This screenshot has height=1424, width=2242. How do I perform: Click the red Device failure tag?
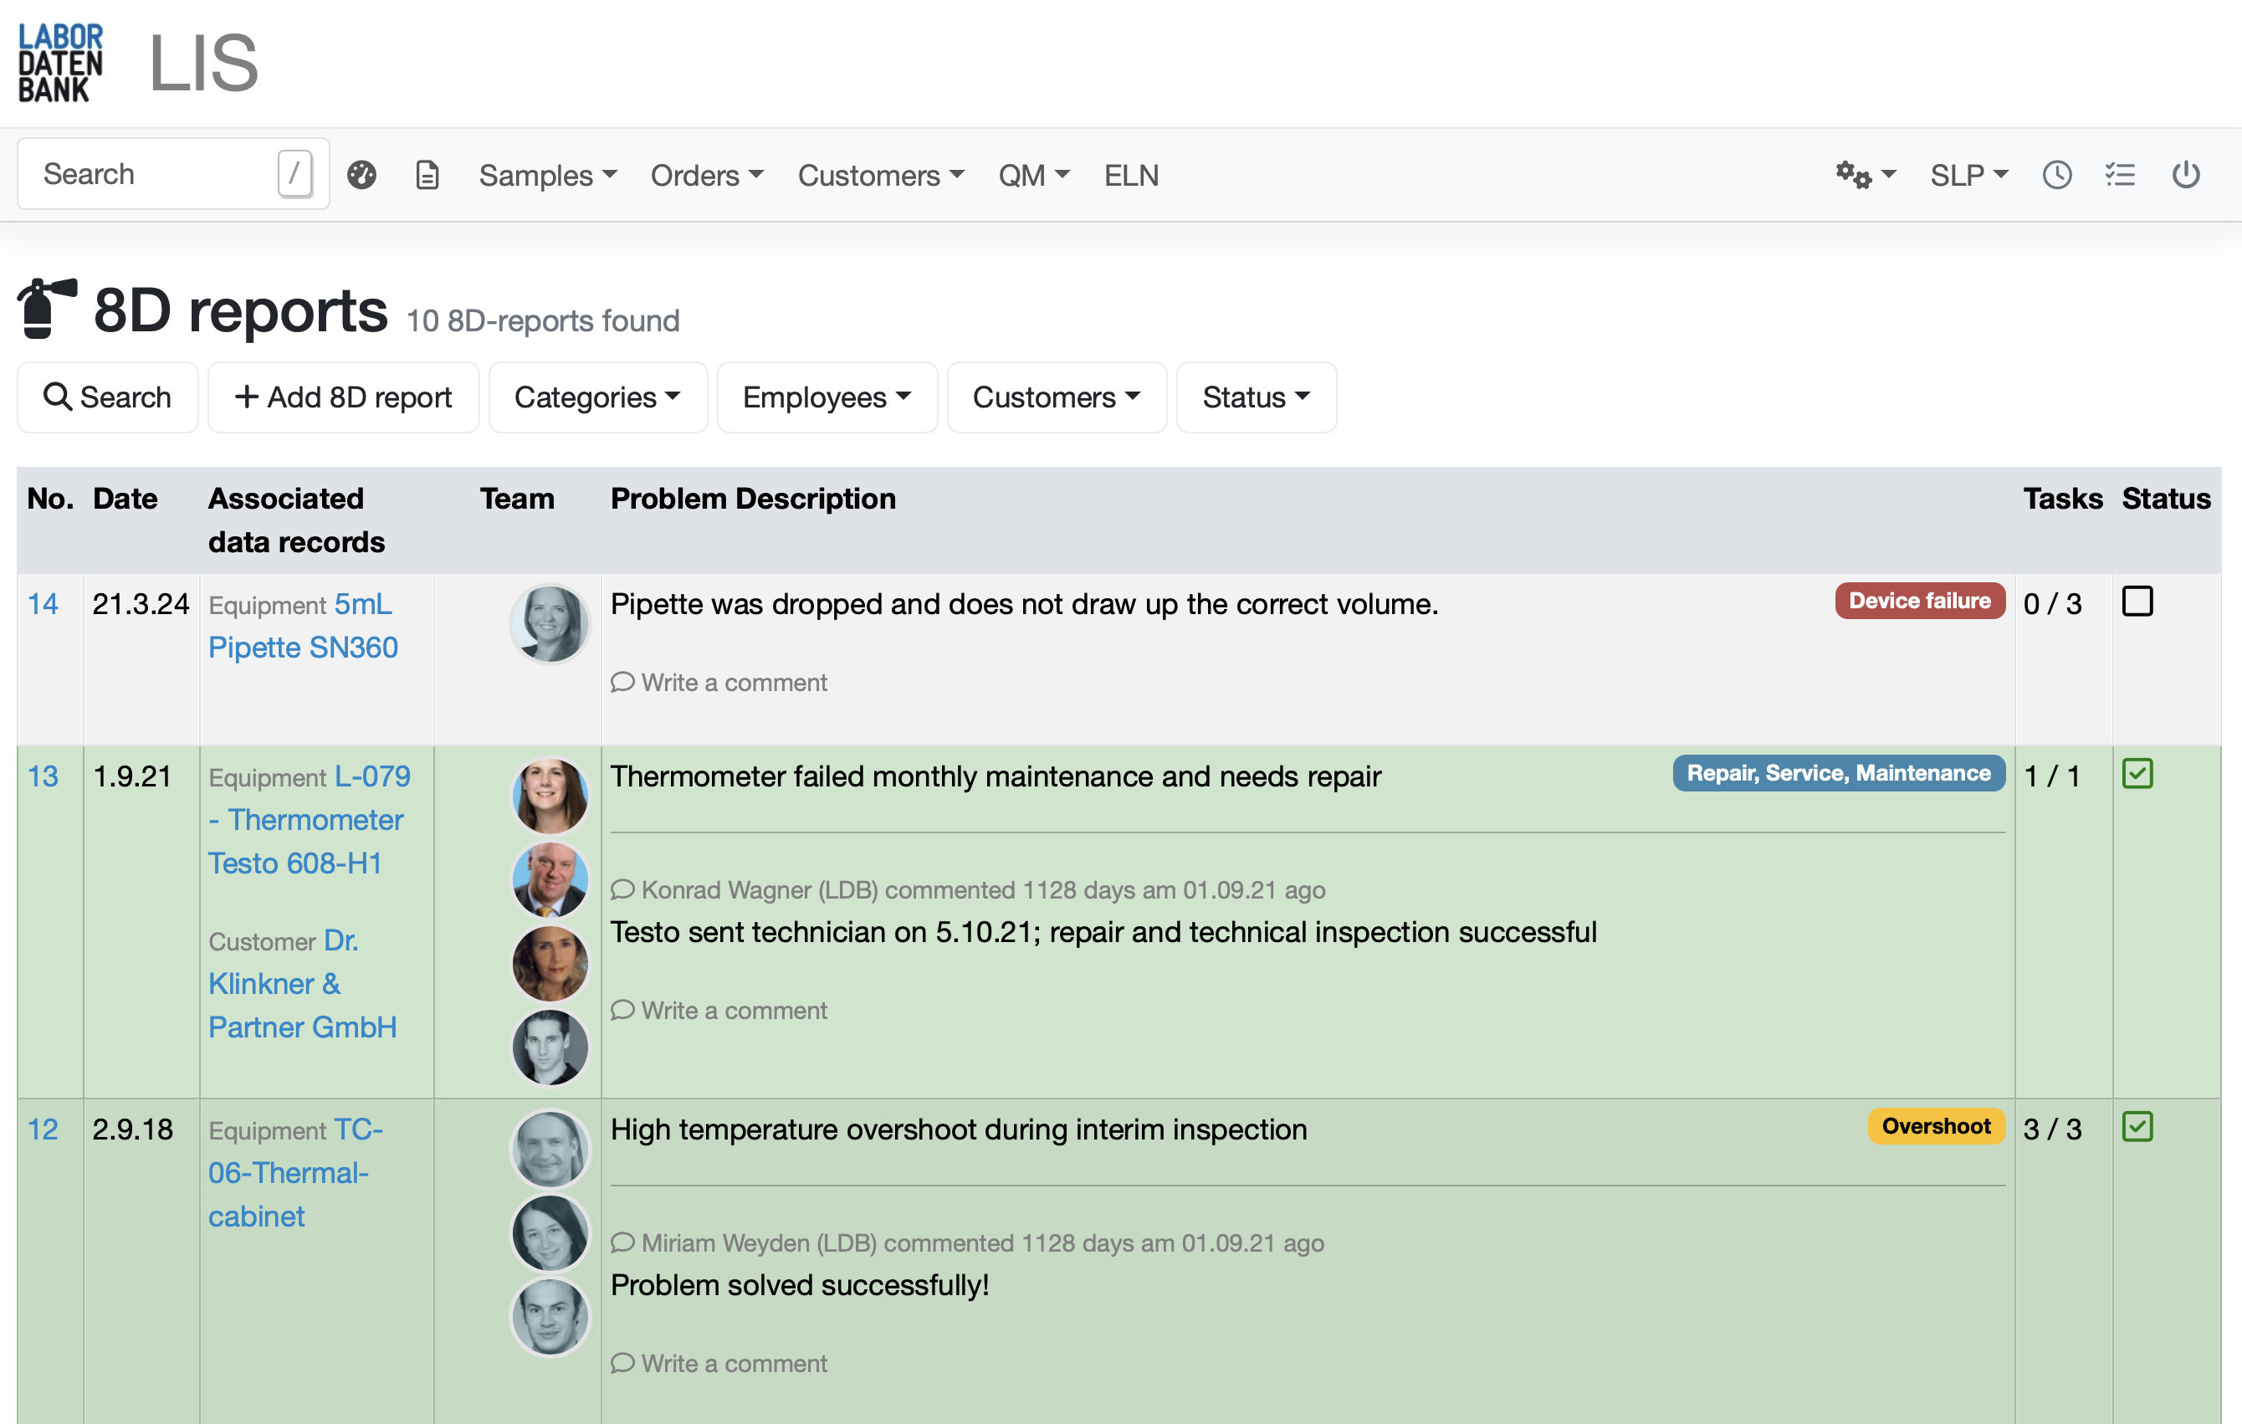[x=1919, y=602]
